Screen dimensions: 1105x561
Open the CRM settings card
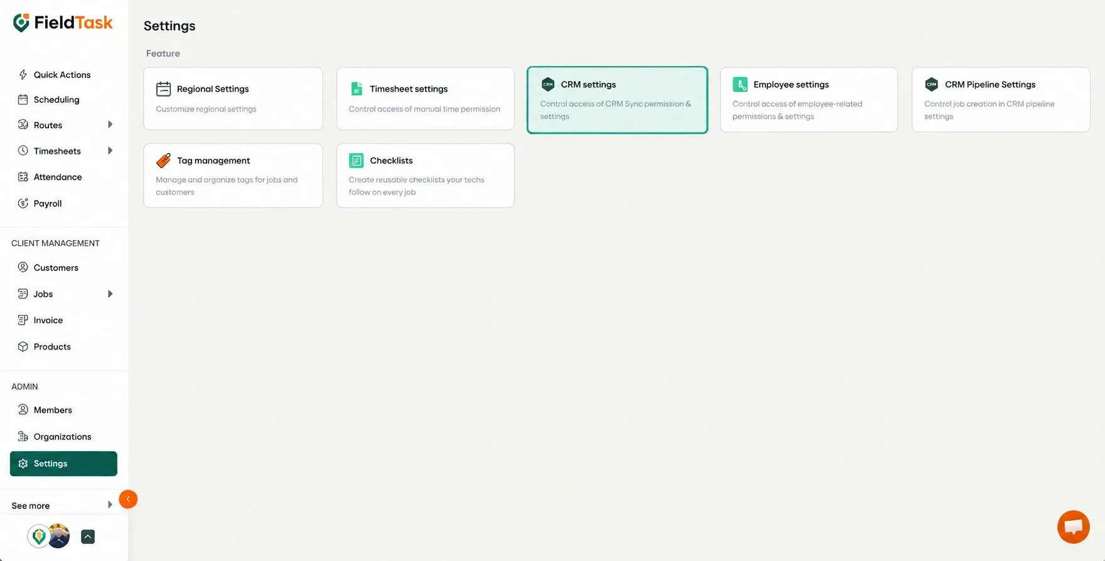617,100
